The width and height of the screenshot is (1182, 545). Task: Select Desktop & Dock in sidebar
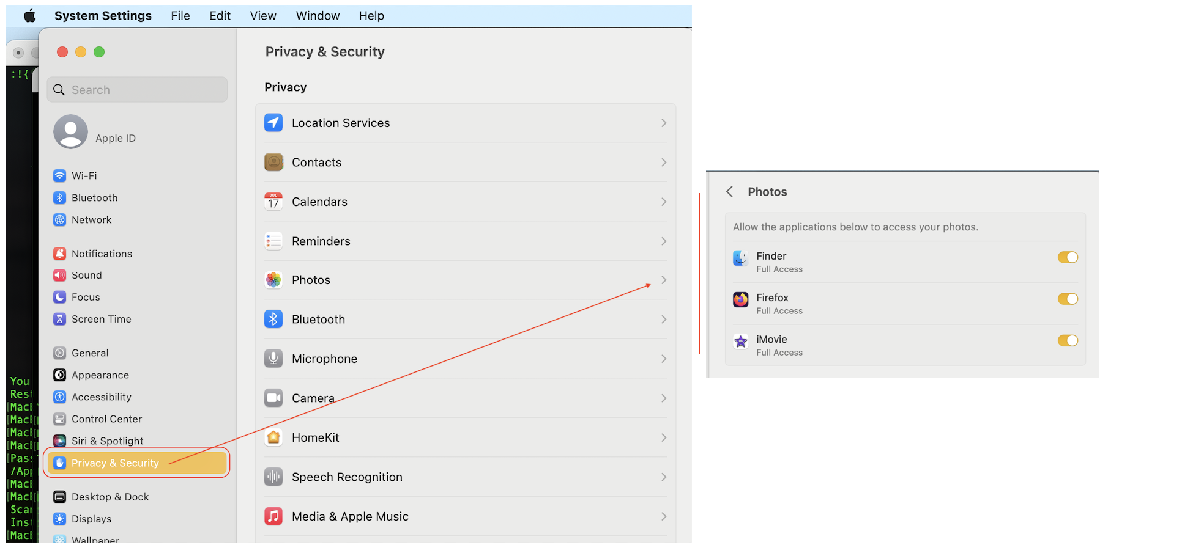(110, 497)
